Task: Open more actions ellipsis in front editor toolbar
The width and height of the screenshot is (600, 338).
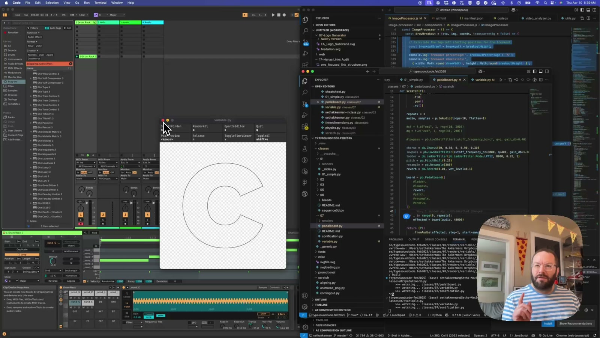Action: pos(547,80)
